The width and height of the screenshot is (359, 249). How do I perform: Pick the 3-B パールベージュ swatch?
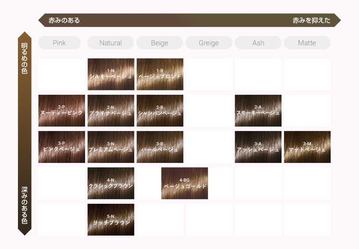point(160,147)
